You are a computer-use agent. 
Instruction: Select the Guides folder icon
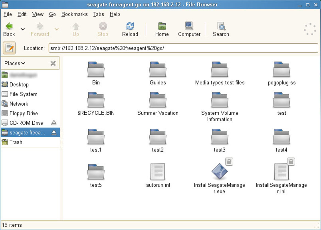coord(158,70)
